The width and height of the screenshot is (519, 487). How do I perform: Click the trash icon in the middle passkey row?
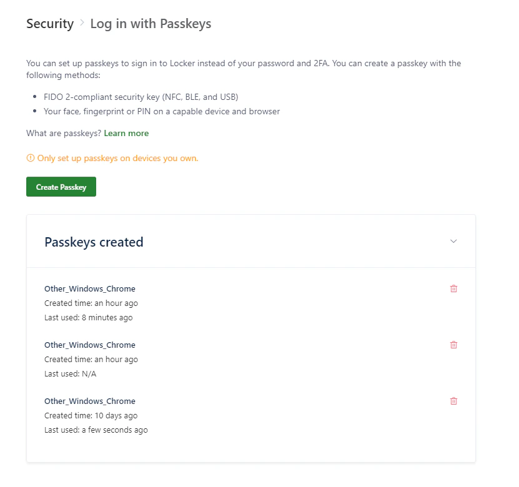[x=453, y=345]
